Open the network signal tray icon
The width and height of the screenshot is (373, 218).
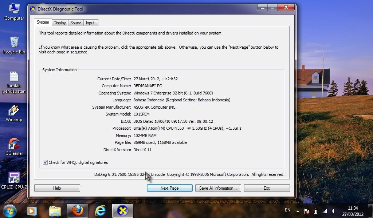point(324,211)
